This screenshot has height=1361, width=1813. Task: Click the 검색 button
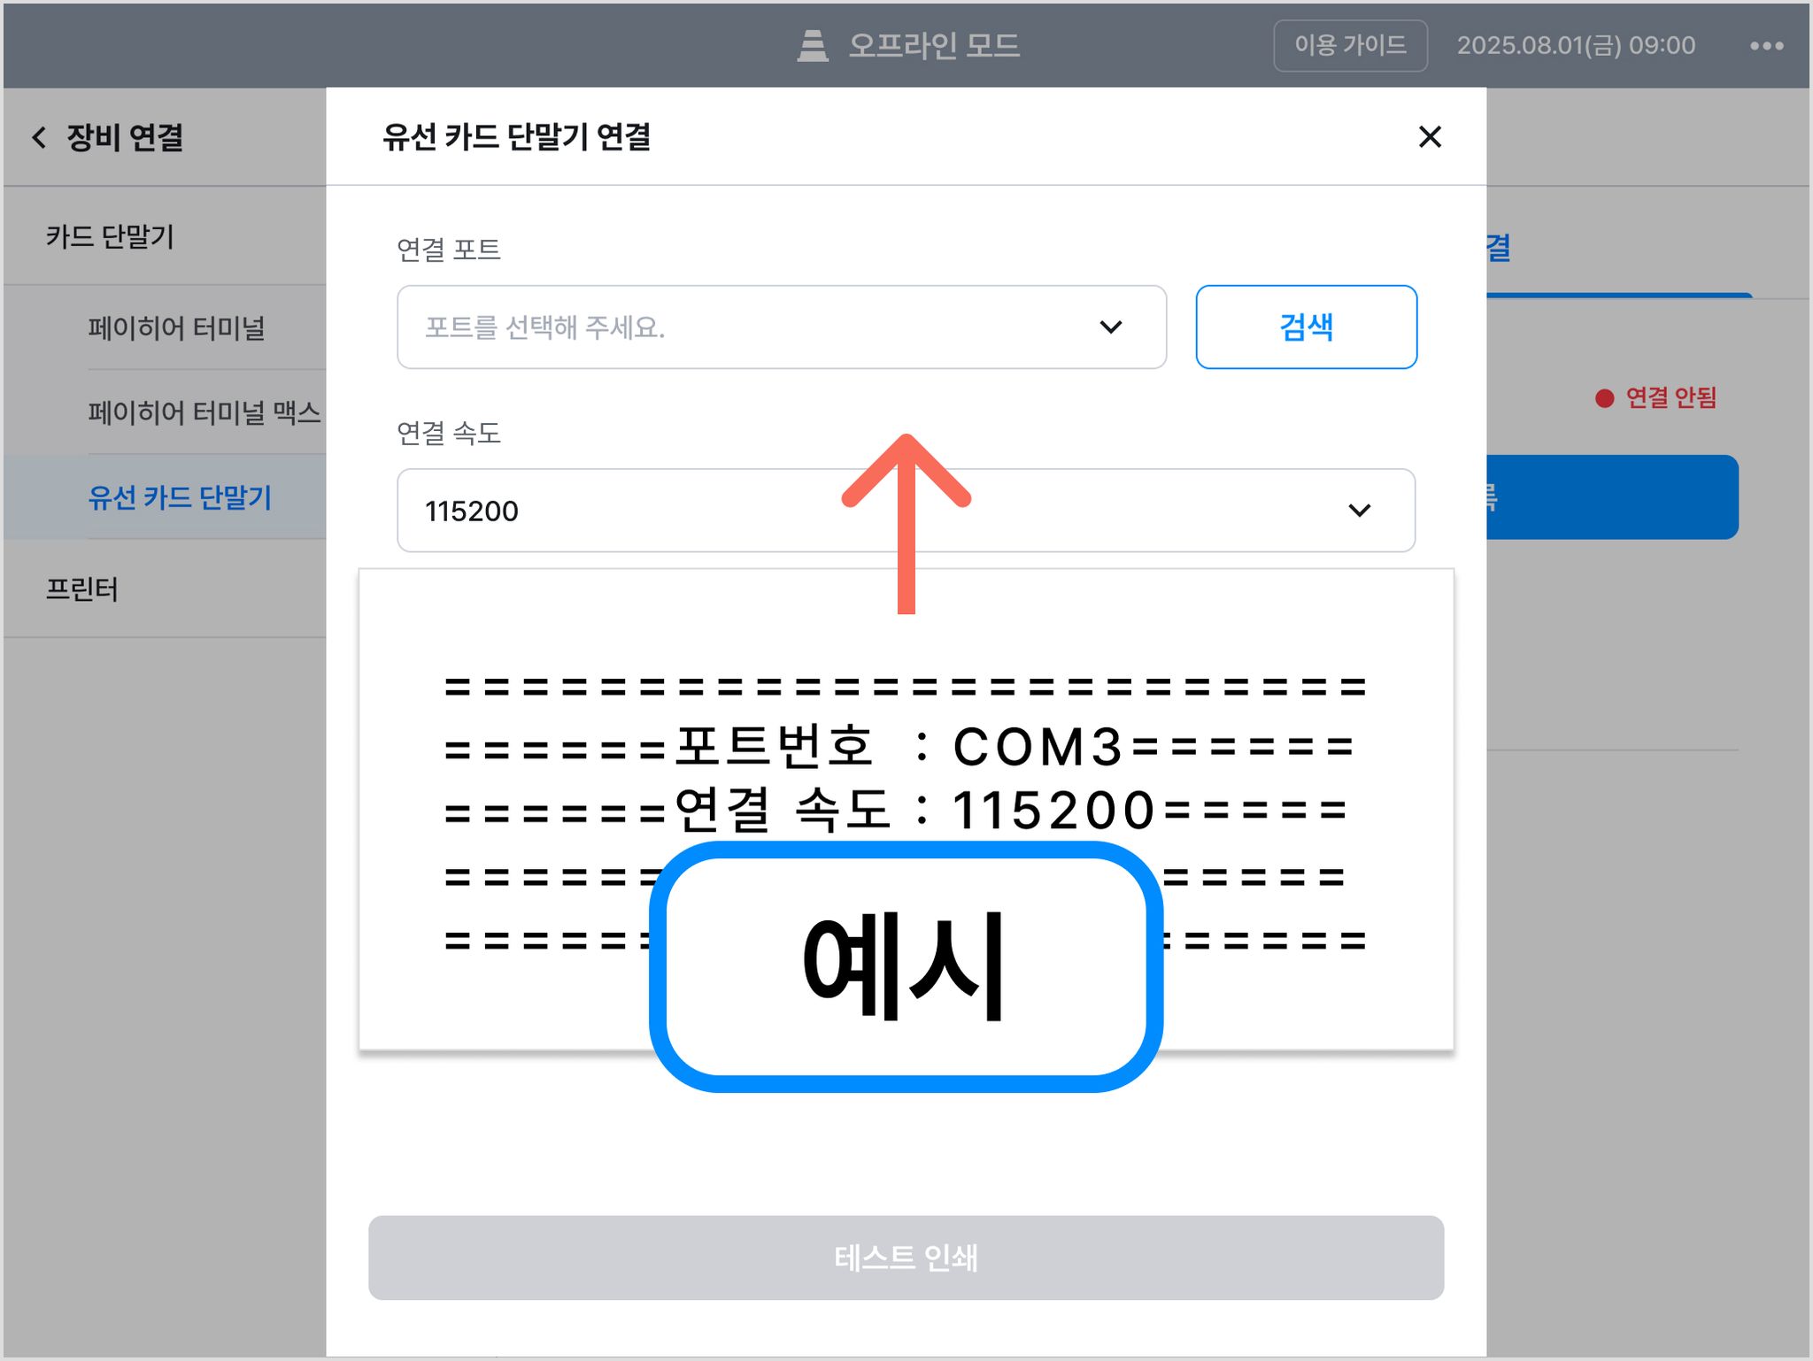coord(1306,327)
